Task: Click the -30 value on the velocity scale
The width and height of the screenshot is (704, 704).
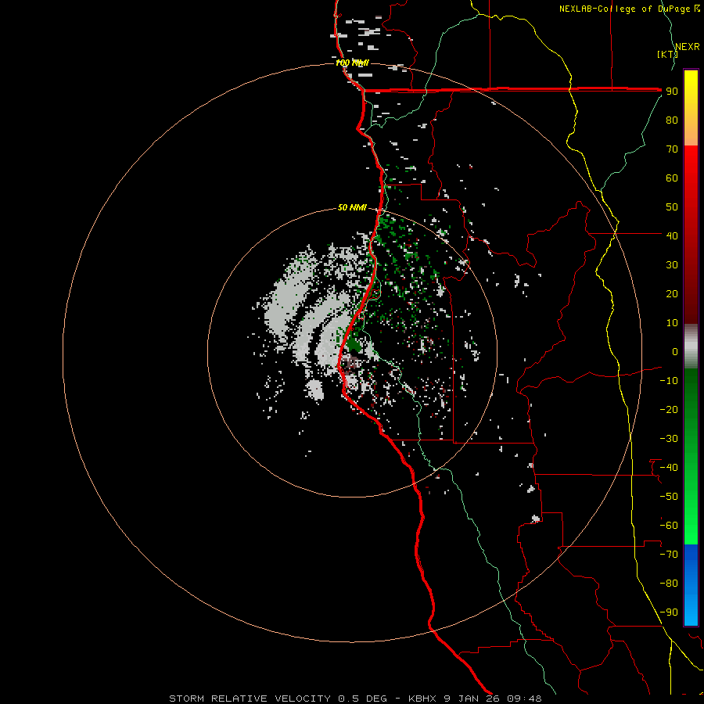Action: [669, 439]
